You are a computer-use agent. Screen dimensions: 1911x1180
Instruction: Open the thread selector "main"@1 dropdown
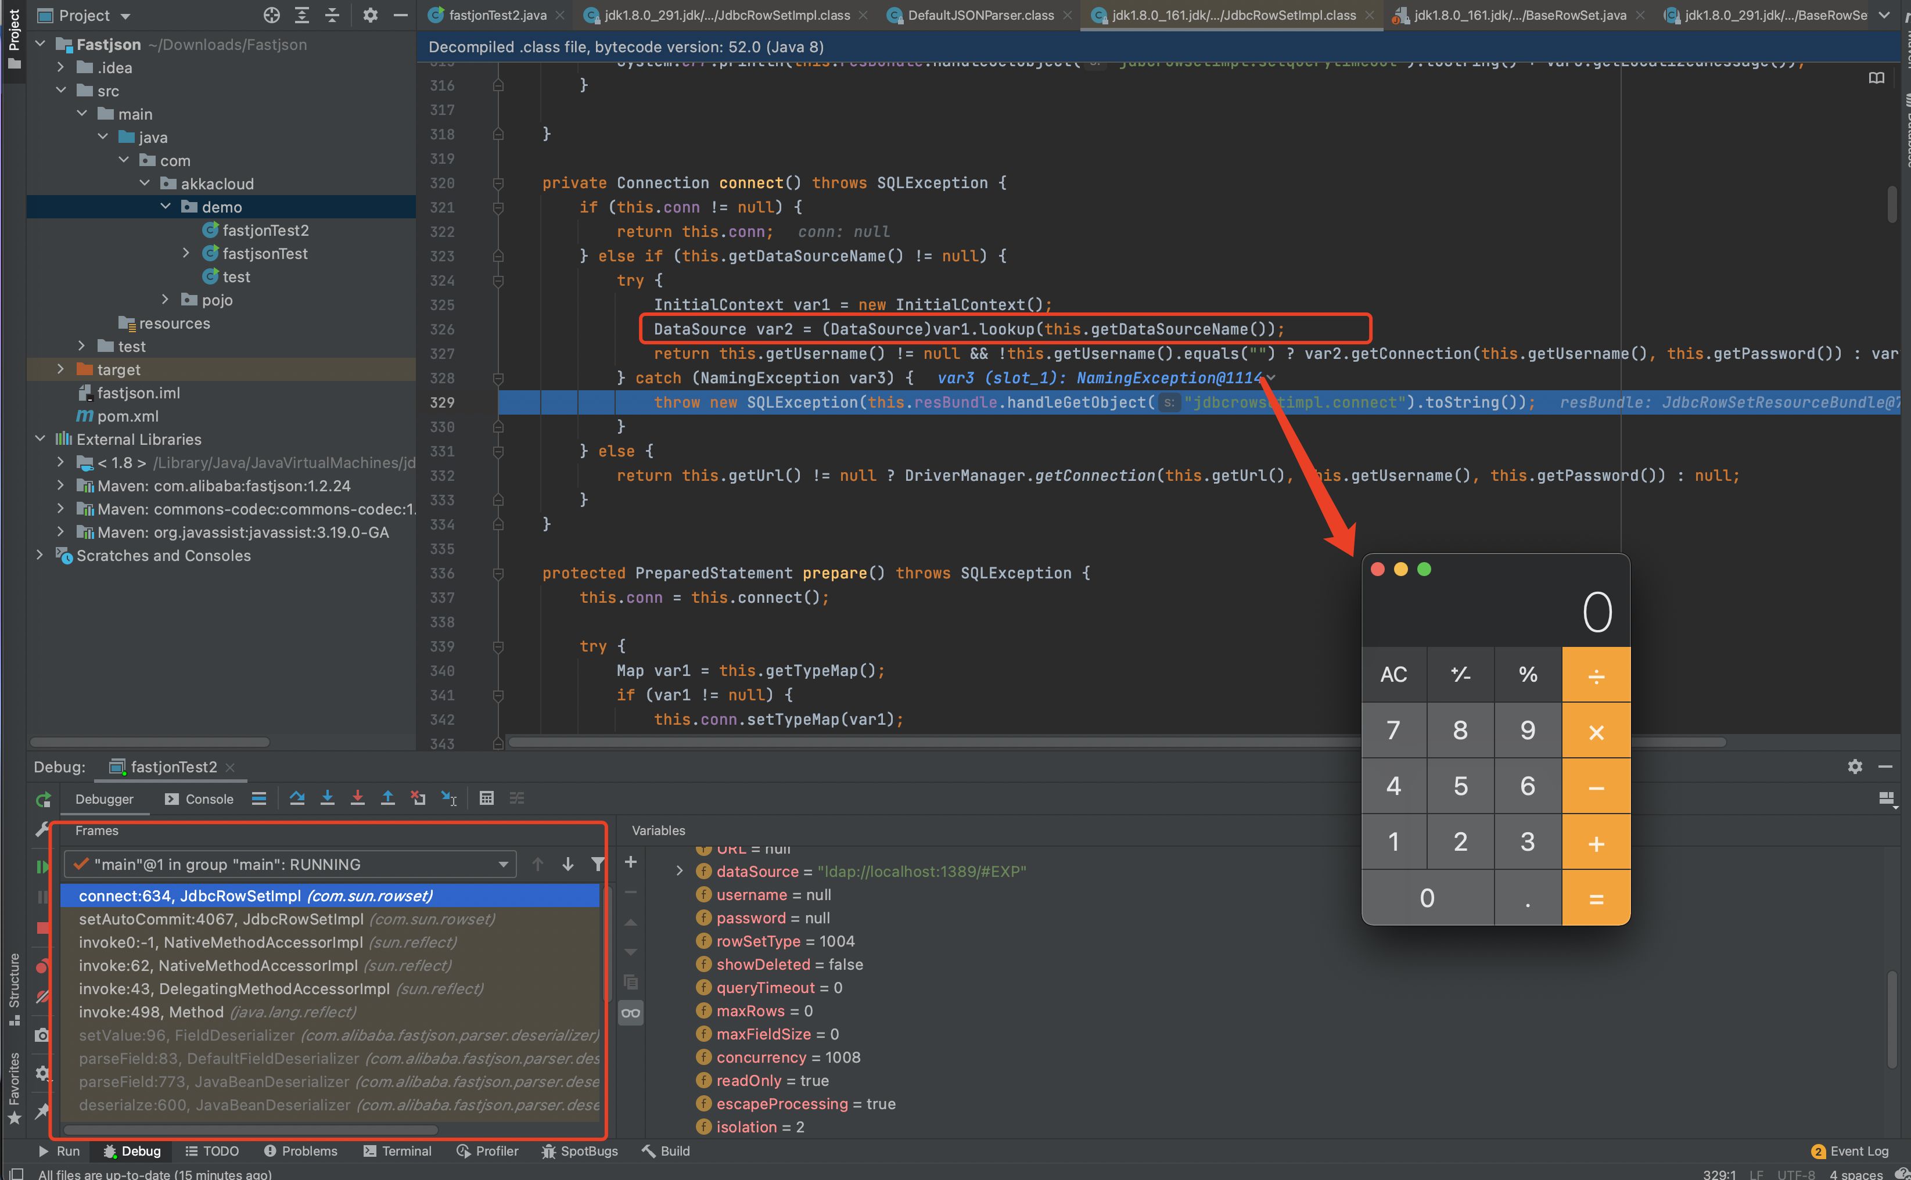click(290, 864)
